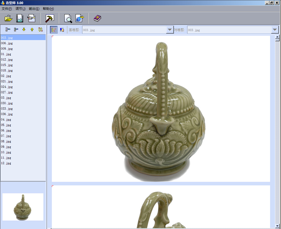Select 006.jpg in the file list

click(23, 43)
